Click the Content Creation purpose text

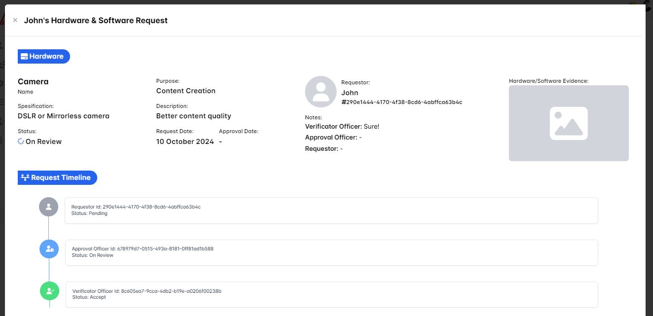coord(186,91)
